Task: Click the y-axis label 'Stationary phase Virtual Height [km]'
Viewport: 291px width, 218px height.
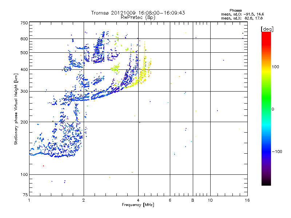Action: [x=16, y=109]
